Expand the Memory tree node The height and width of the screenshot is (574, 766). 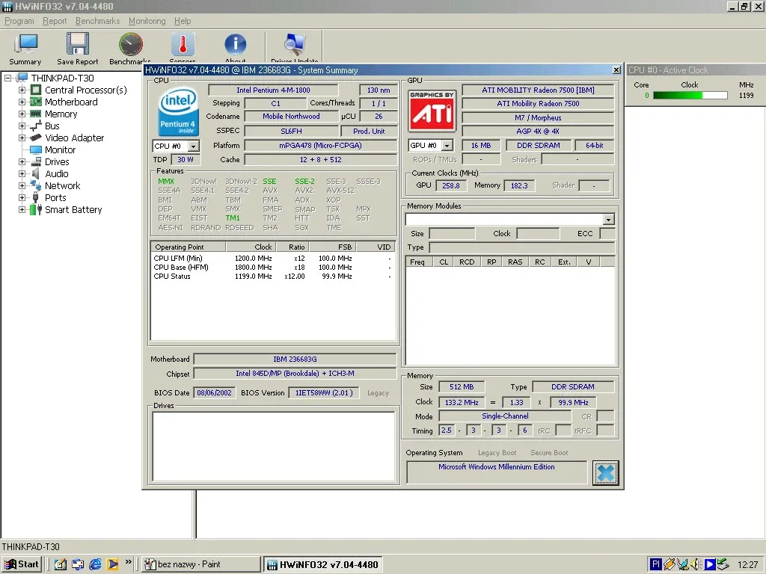pyautogui.click(x=22, y=114)
